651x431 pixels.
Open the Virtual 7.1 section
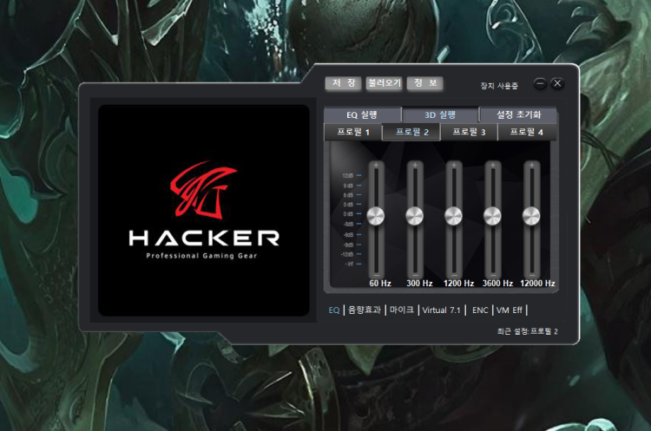[441, 310]
